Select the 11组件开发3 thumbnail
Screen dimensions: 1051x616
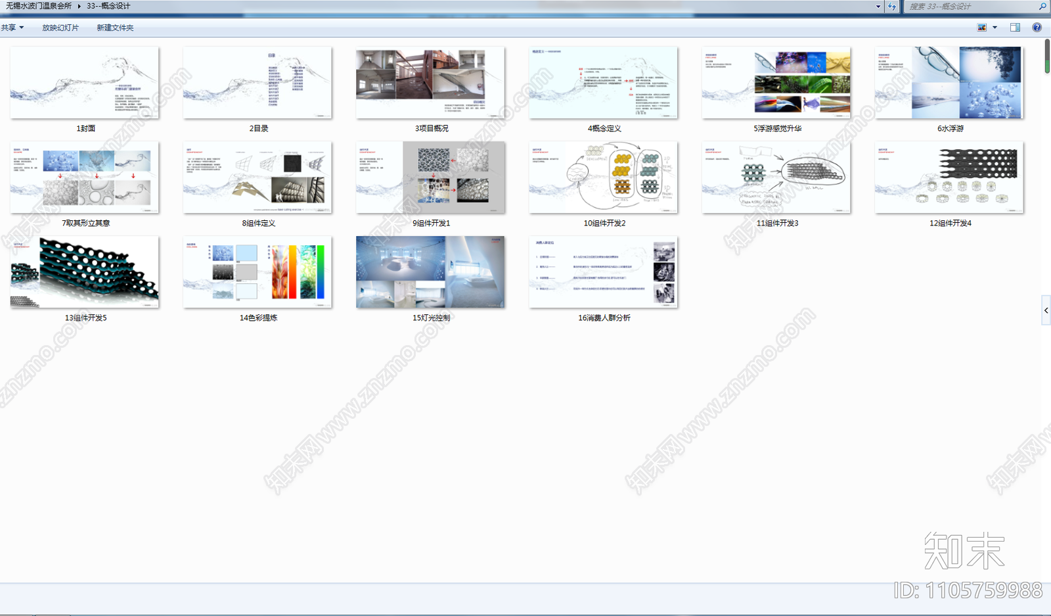(776, 178)
